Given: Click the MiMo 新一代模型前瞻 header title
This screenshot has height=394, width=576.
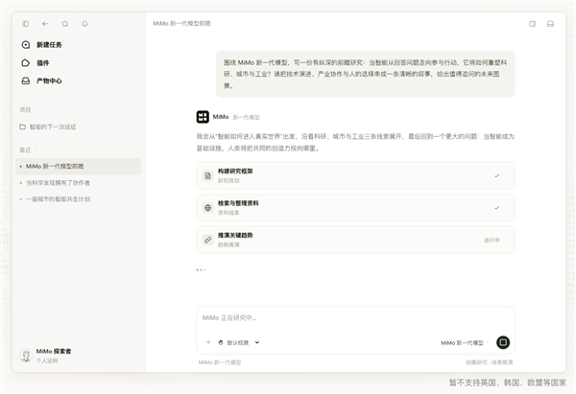Looking at the screenshot, I should [181, 23].
